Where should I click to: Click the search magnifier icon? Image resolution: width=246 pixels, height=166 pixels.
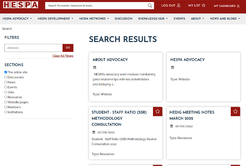coord(150,6)
